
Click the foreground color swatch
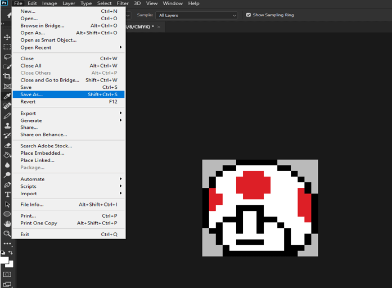pyautogui.click(x=4, y=260)
